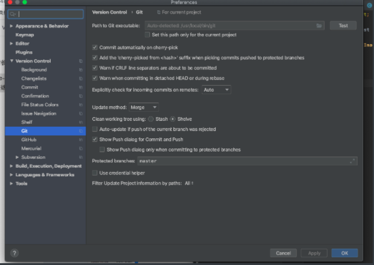Click project-level icon next to Version Control
This screenshot has height=265, width=374.
[81, 61]
